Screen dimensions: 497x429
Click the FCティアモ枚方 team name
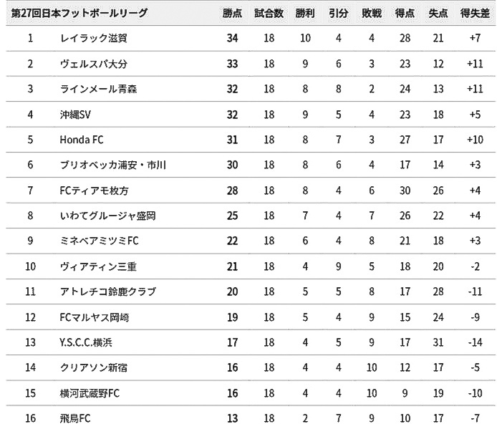tap(94, 191)
